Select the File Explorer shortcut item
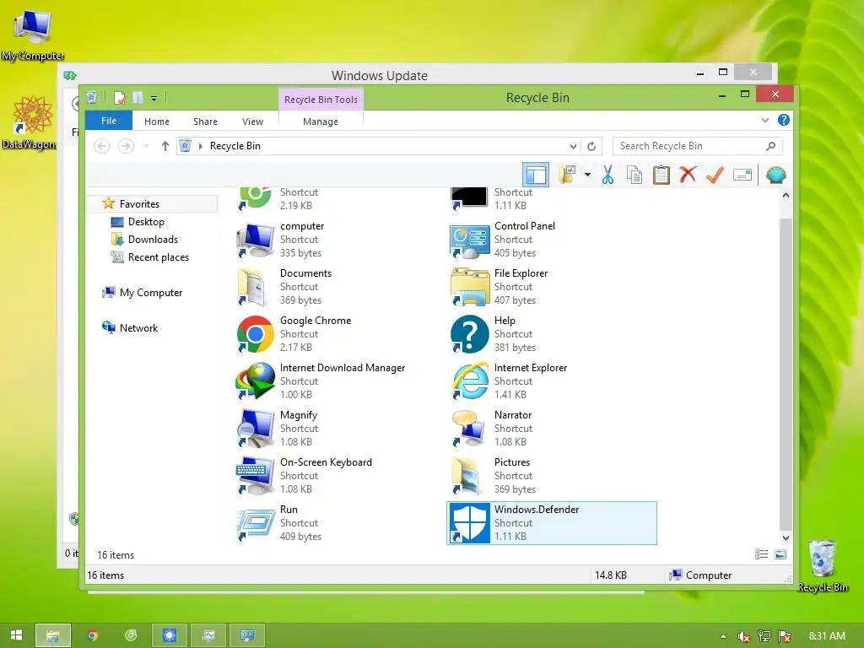This screenshot has height=648, width=864. click(551, 287)
